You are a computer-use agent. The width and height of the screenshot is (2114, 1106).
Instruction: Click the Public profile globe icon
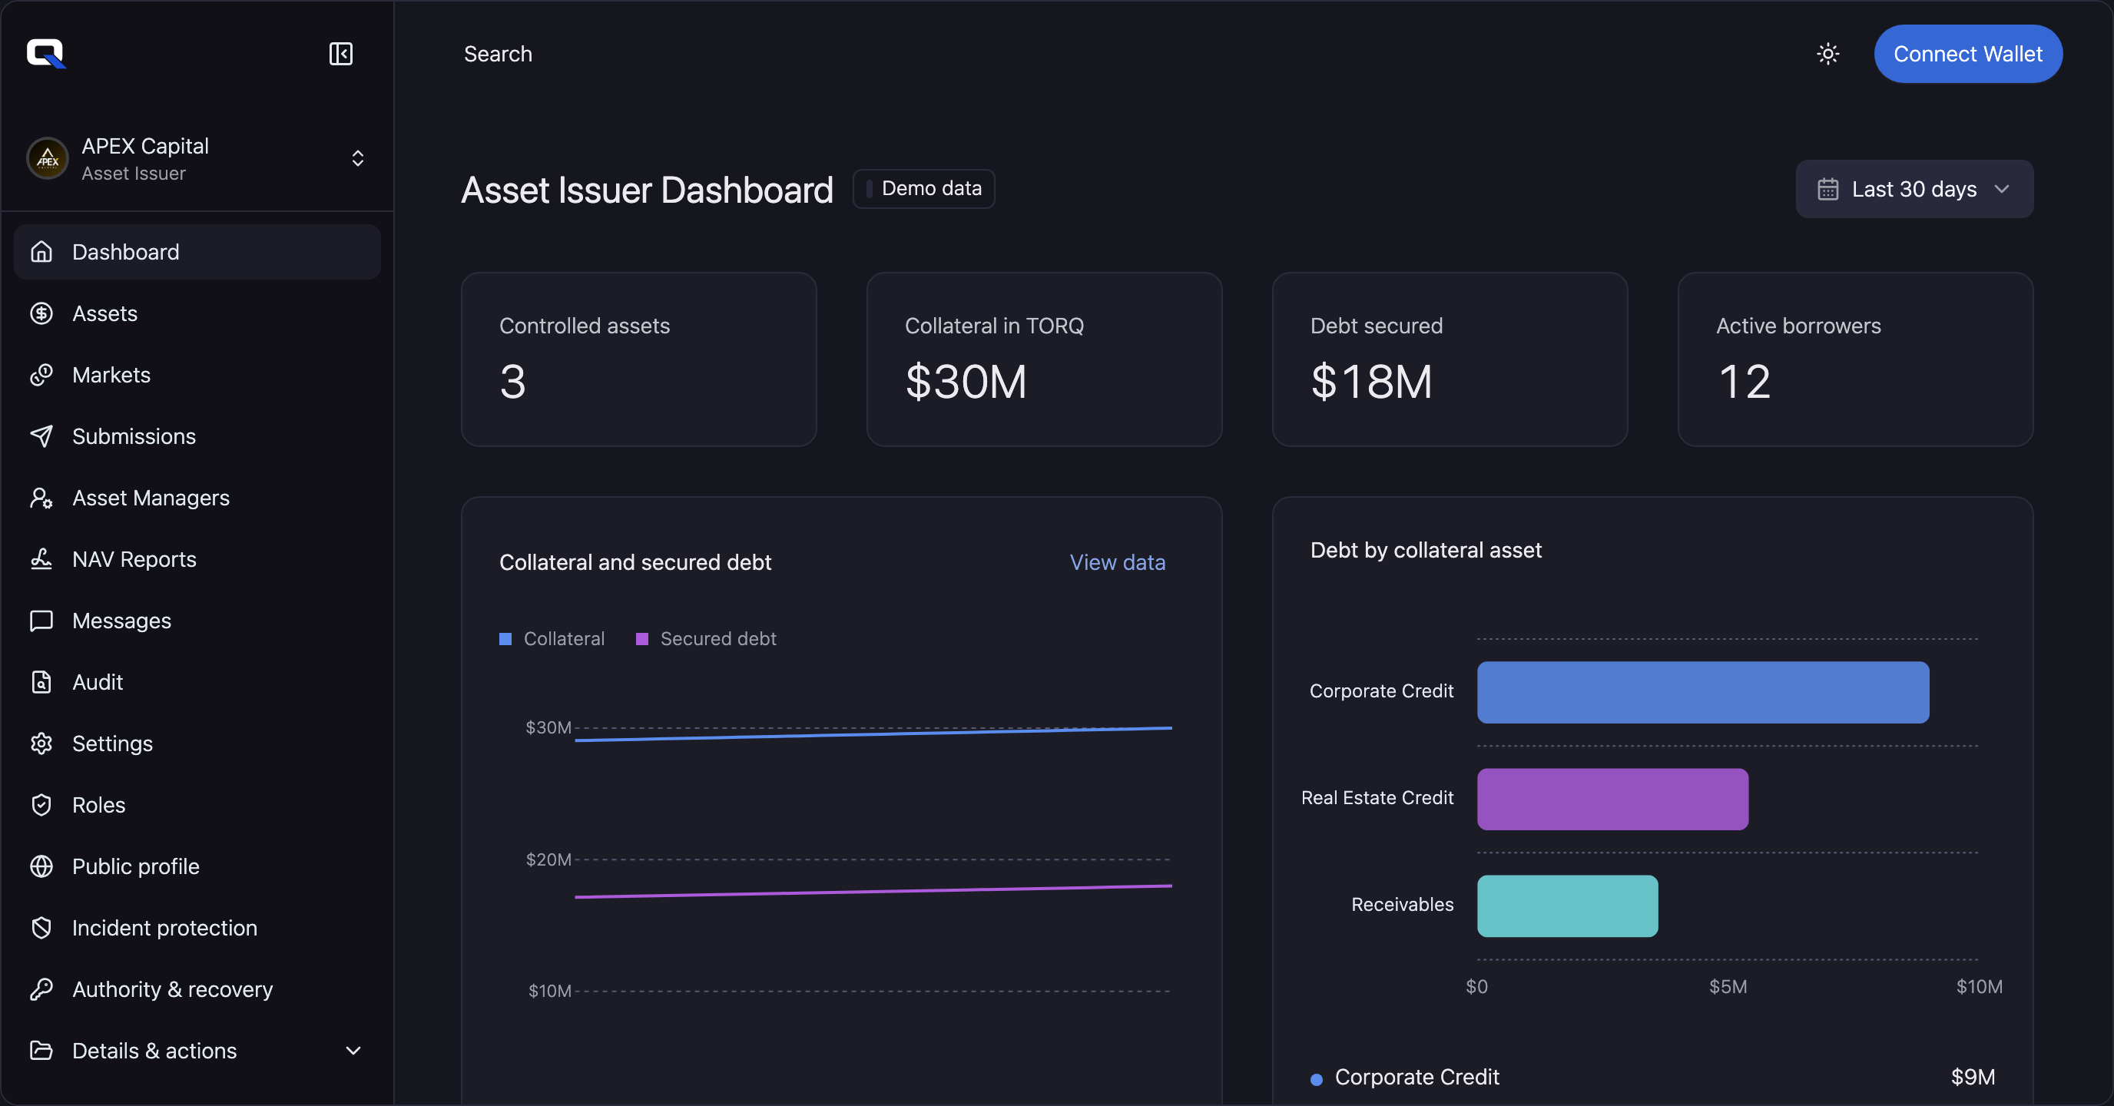[x=41, y=867]
